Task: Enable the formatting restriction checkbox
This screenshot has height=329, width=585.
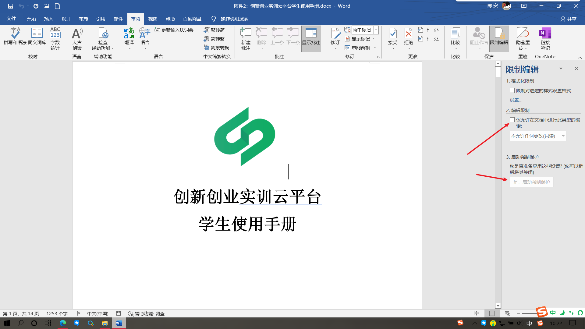Action: 512,90
